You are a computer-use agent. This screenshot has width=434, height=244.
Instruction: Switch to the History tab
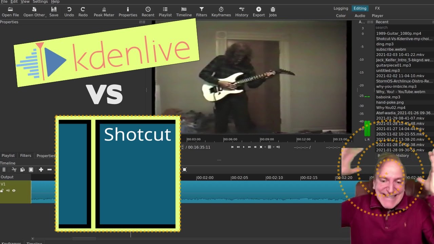pyautogui.click(x=402, y=156)
